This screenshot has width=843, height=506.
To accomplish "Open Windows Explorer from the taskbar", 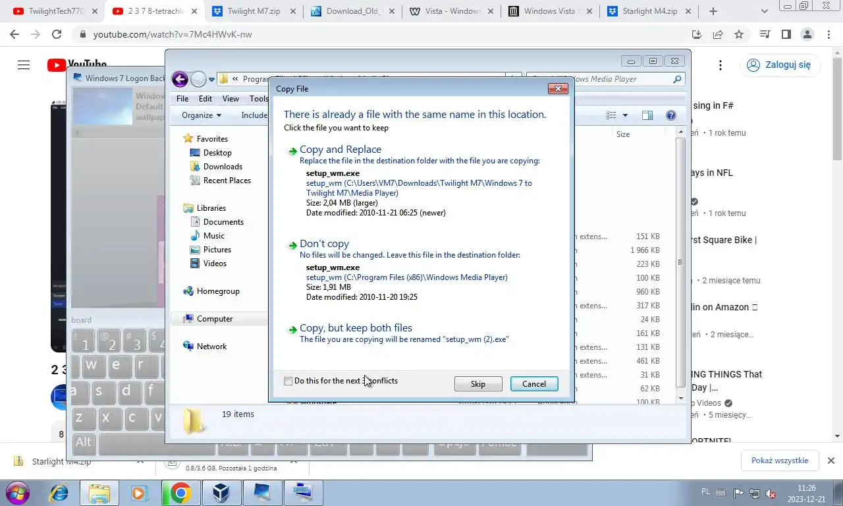I will 99,493.
